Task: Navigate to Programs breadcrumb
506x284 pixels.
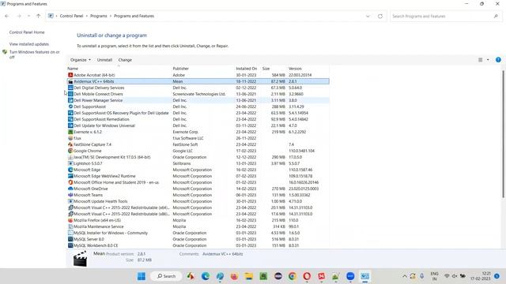Action: (x=98, y=16)
